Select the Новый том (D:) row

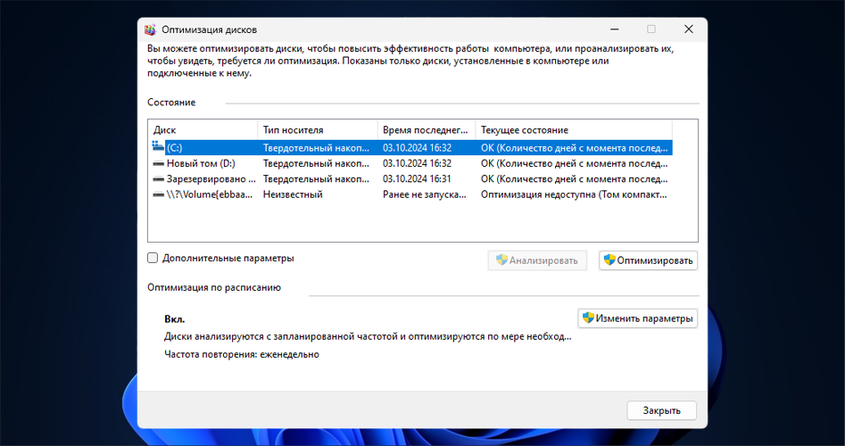410,163
